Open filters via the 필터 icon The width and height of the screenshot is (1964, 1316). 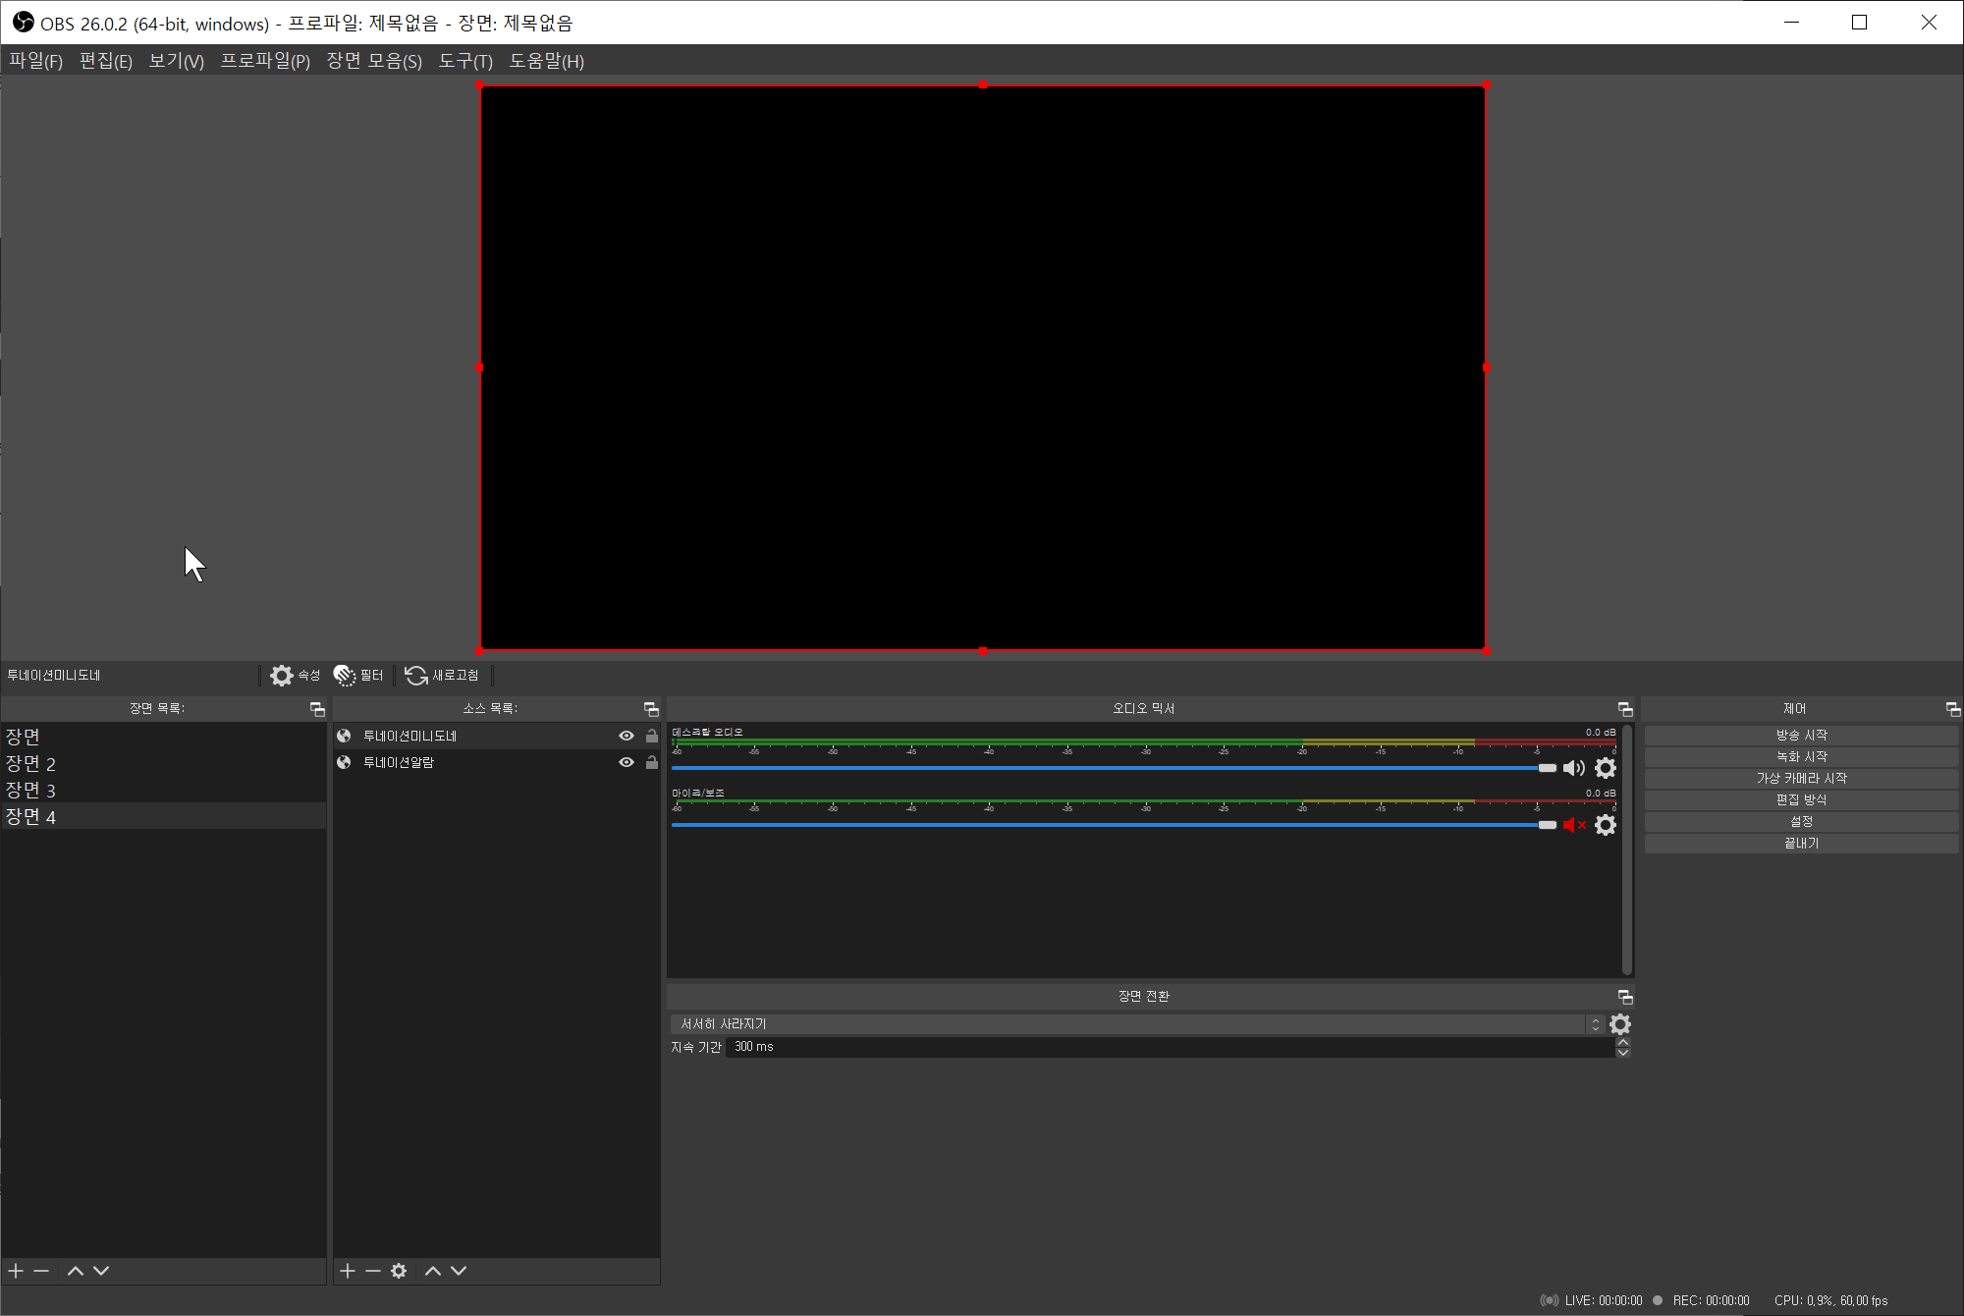coord(345,676)
